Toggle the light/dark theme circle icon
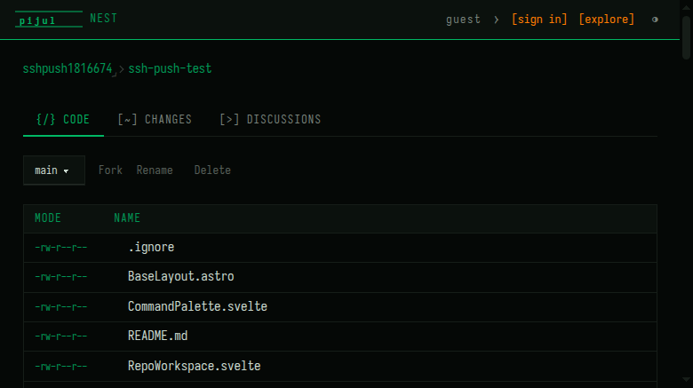 (655, 20)
